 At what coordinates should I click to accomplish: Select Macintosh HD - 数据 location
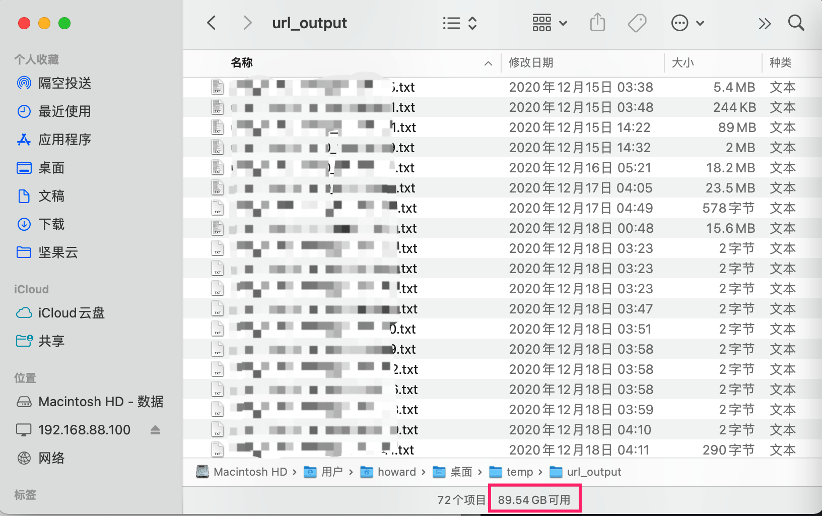(90, 402)
